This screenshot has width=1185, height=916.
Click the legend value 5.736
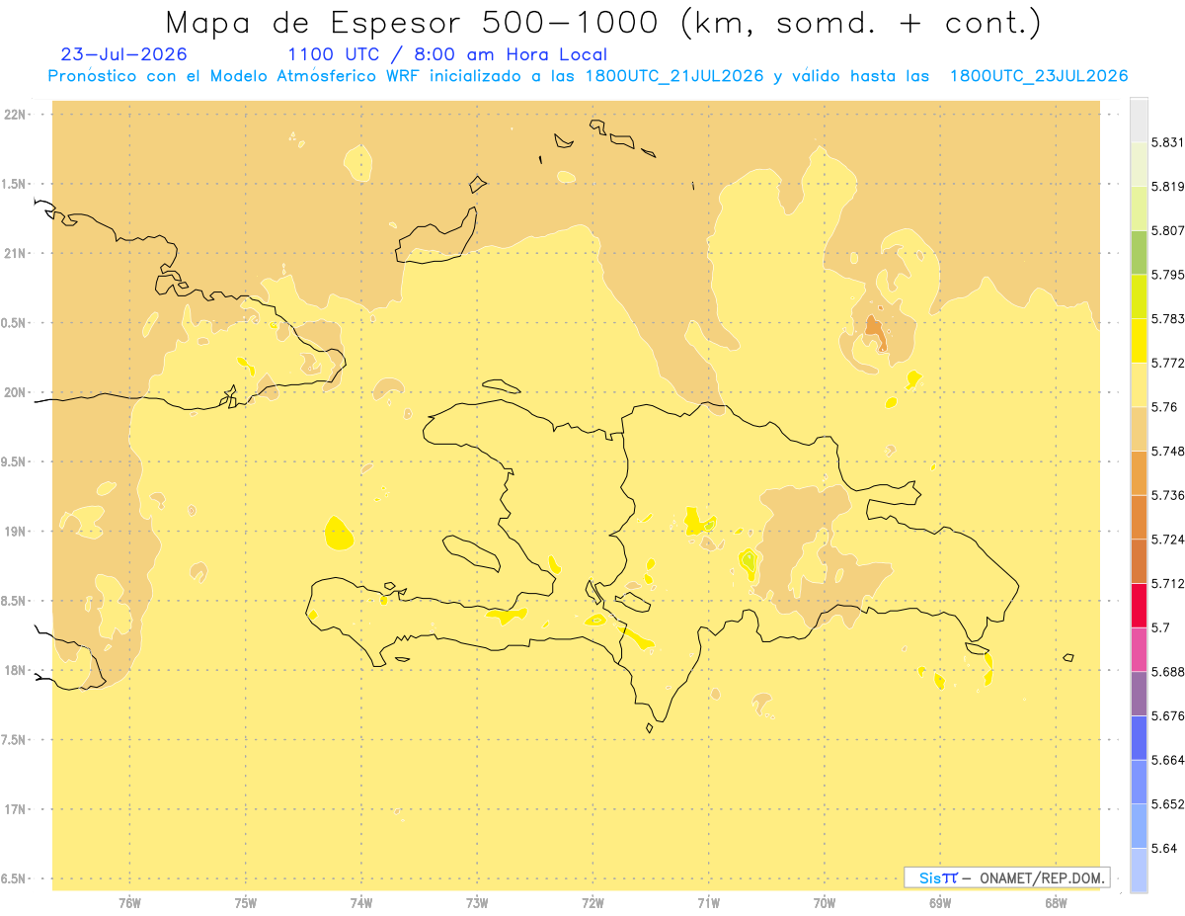pos(1167,495)
